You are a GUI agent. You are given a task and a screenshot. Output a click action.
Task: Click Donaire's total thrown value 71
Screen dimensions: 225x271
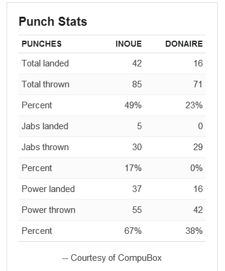(x=198, y=84)
